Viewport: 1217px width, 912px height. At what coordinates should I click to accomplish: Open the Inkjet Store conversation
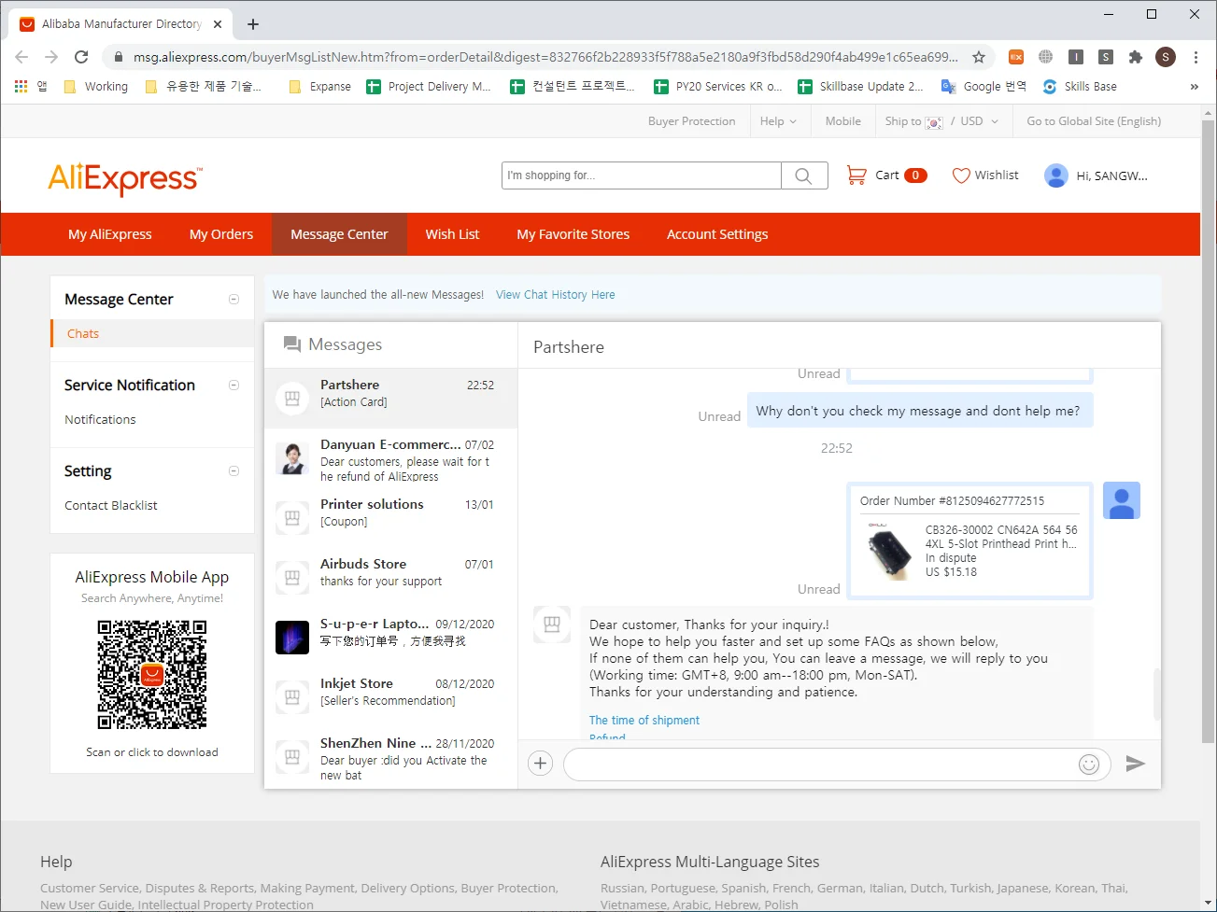coord(391,697)
